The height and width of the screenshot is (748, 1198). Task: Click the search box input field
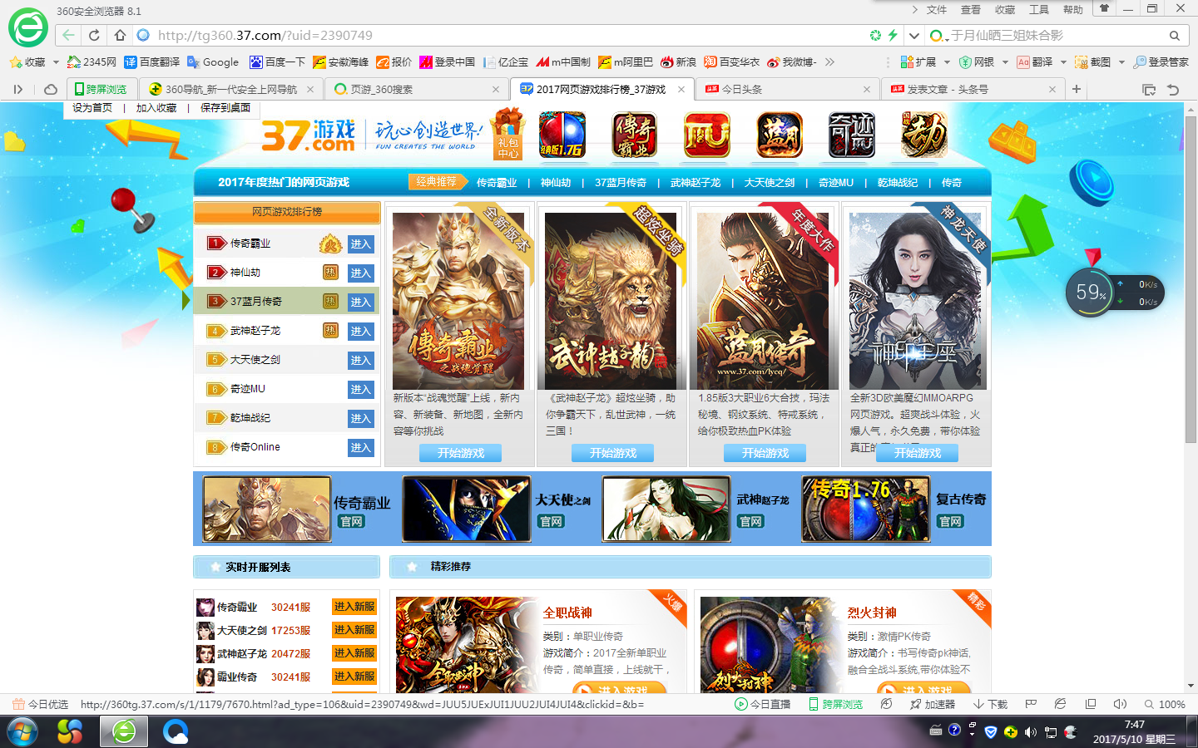tap(1057, 36)
